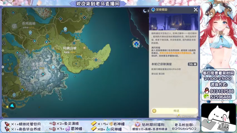Click the fan group number 829464502
The width and height of the screenshot is (237, 133).
coord(184,129)
